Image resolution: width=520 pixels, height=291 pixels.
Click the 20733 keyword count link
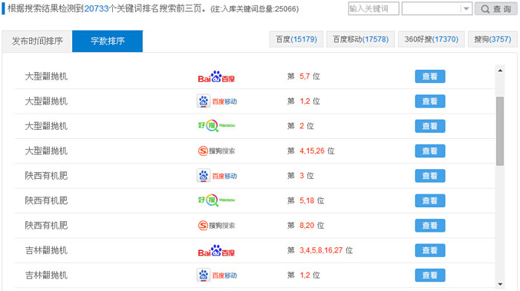click(96, 9)
